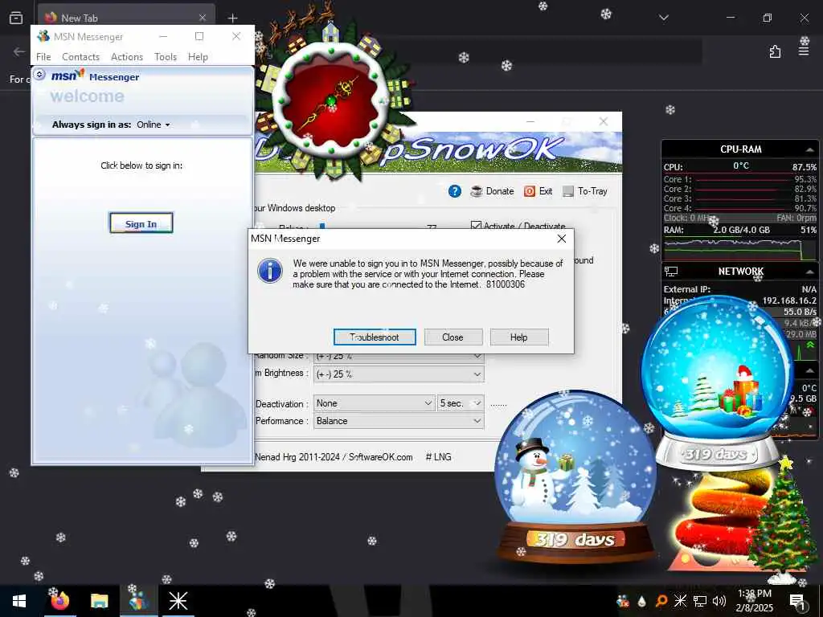Click the DesktopSnowOK snowflake taskbar icon
Screen dimensions: 823x617
click(178, 601)
